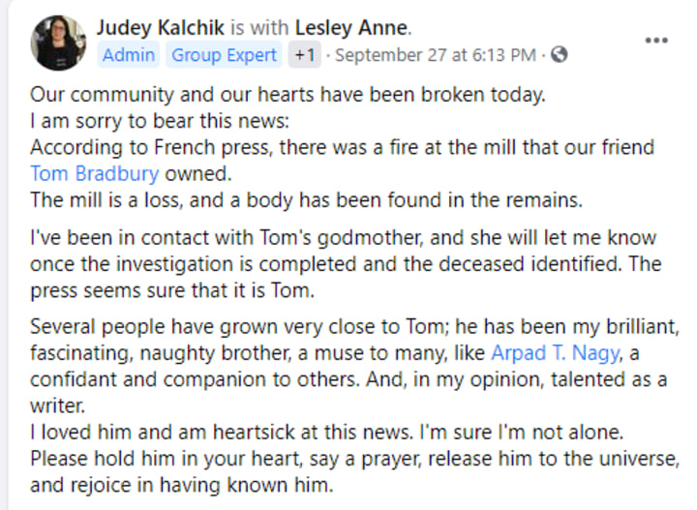Click the "According to French press" sentence
The image size is (697, 510).
[x=343, y=161]
